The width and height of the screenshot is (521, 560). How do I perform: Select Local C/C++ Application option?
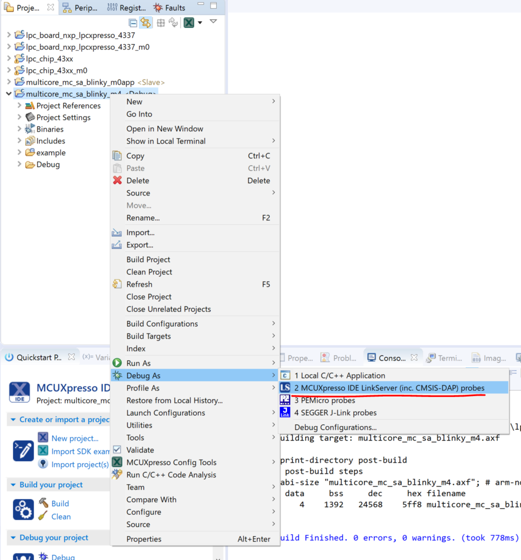click(394, 376)
